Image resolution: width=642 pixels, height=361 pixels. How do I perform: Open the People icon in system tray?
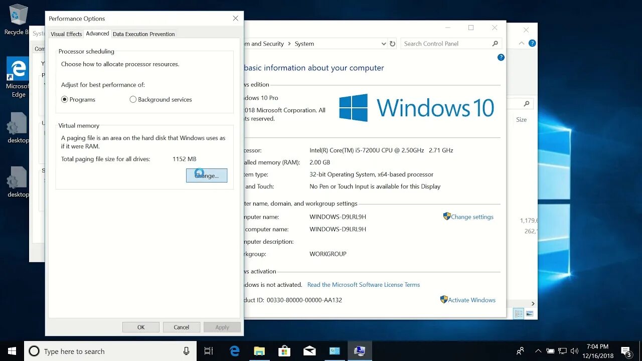pyautogui.click(x=520, y=351)
